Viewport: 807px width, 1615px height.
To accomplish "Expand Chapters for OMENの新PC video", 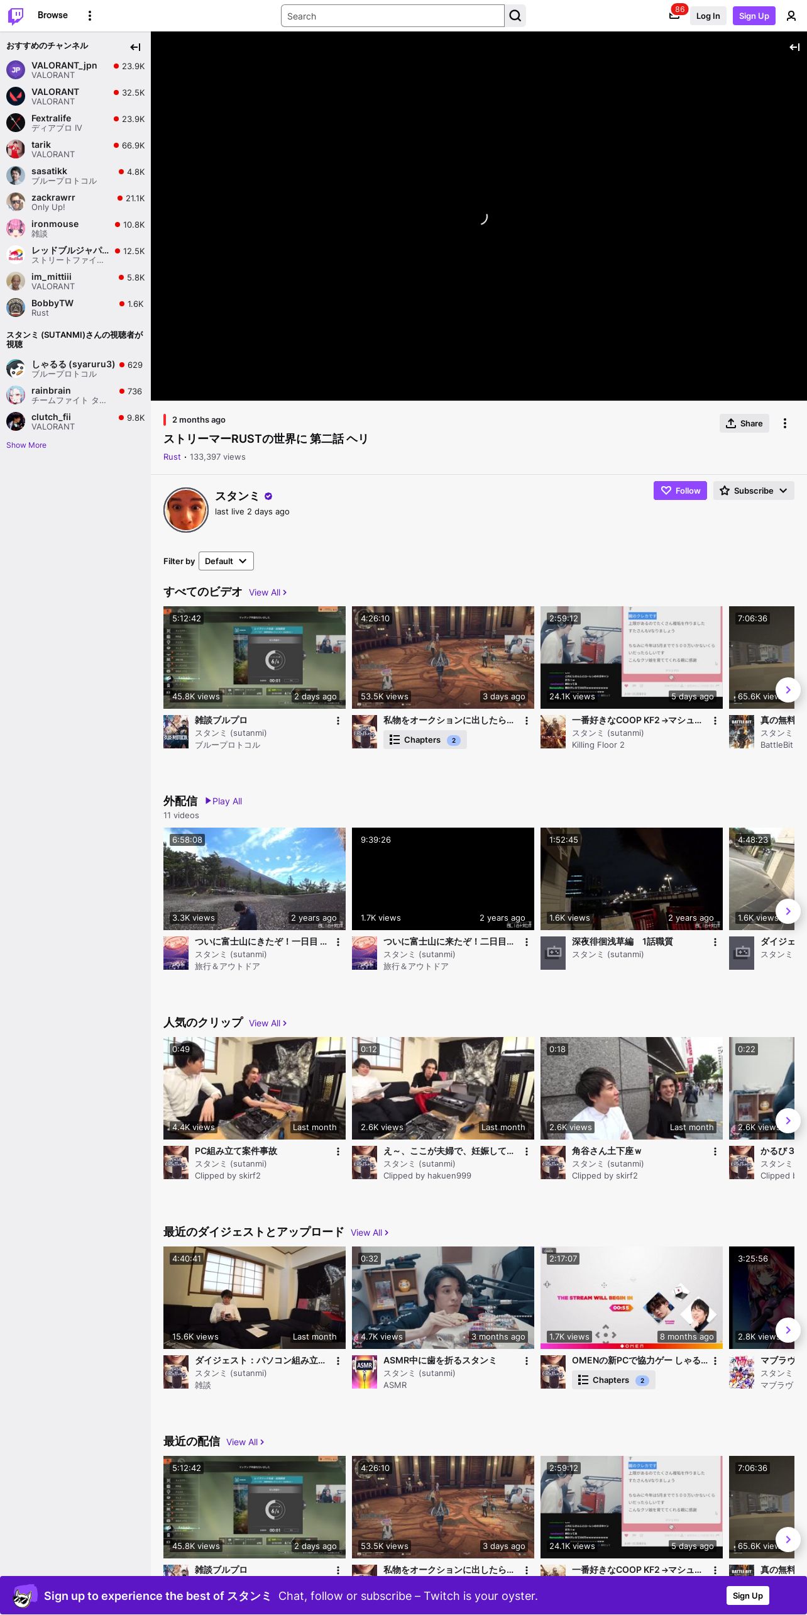I will click(613, 1380).
